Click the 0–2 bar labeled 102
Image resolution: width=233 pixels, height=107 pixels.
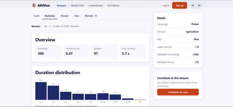[x=41, y=91]
